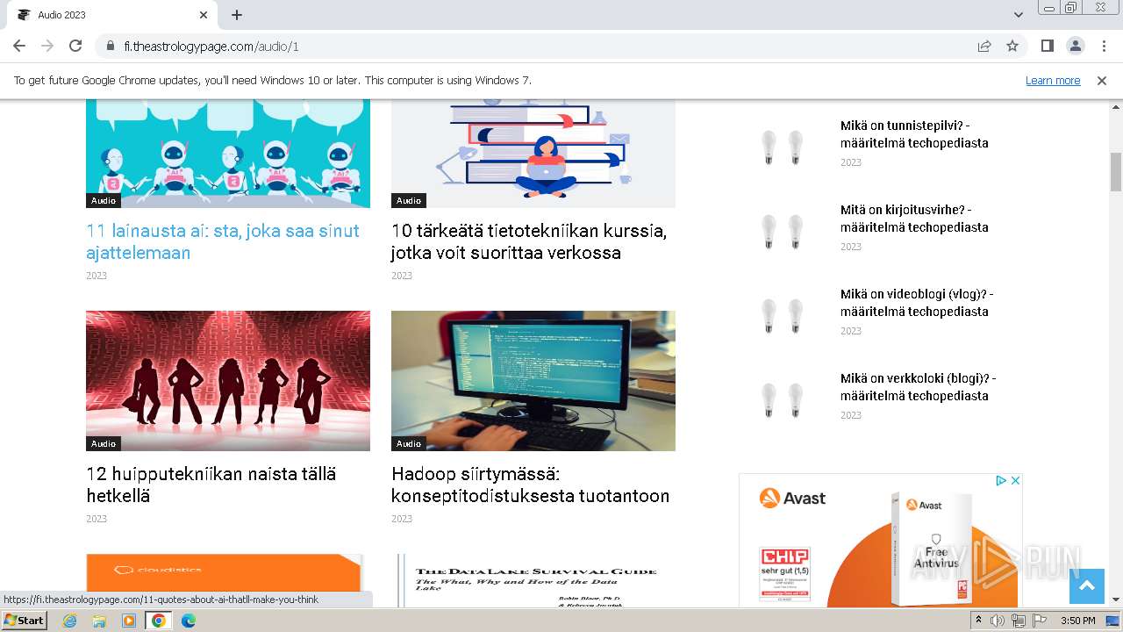Switch to Chrome in taskbar
Screen dimensions: 1123x632
click(x=159, y=621)
